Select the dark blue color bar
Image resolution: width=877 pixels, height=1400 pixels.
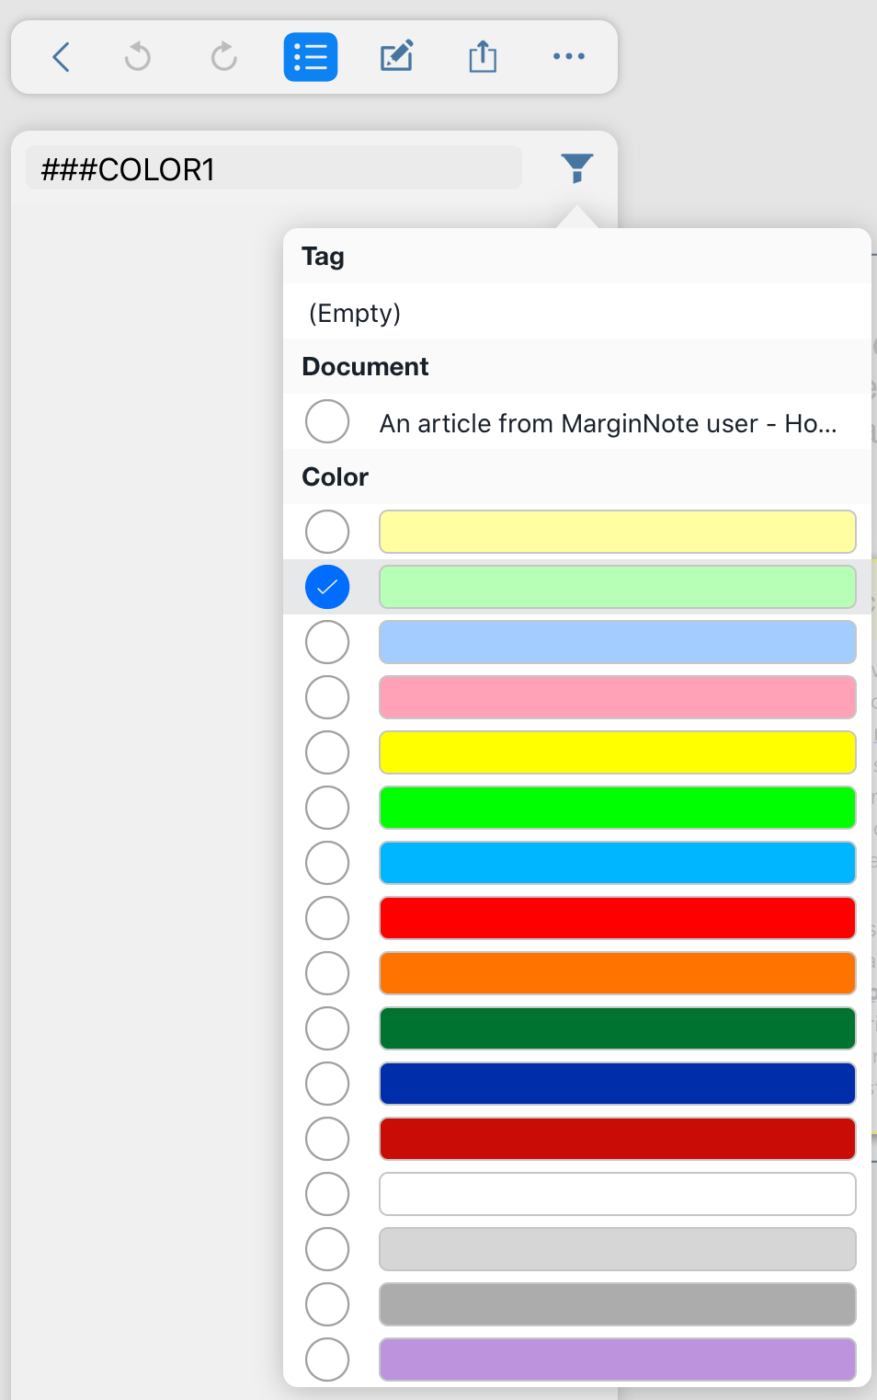(618, 1084)
